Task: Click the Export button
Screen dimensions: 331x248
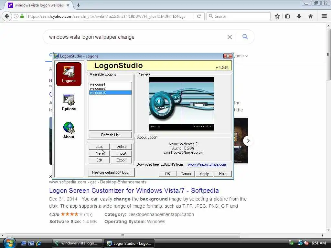Action: click(122, 160)
